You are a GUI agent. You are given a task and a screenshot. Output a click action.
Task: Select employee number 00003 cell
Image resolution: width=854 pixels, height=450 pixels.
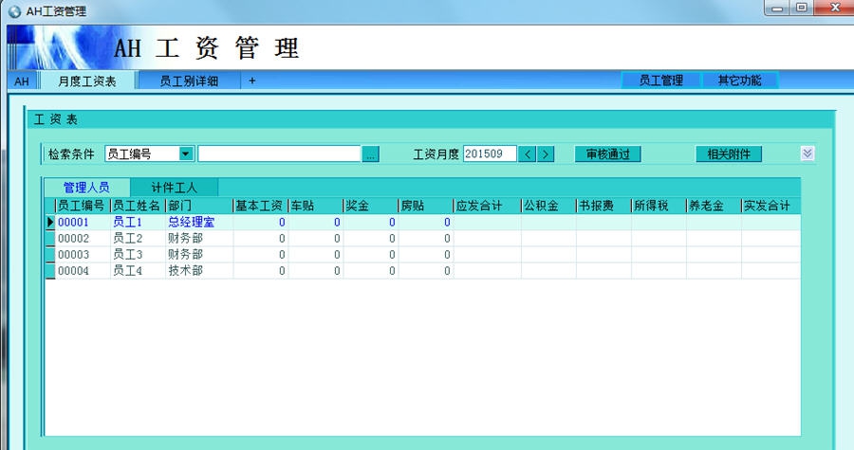pyautogui.click(x=83, y=254)
